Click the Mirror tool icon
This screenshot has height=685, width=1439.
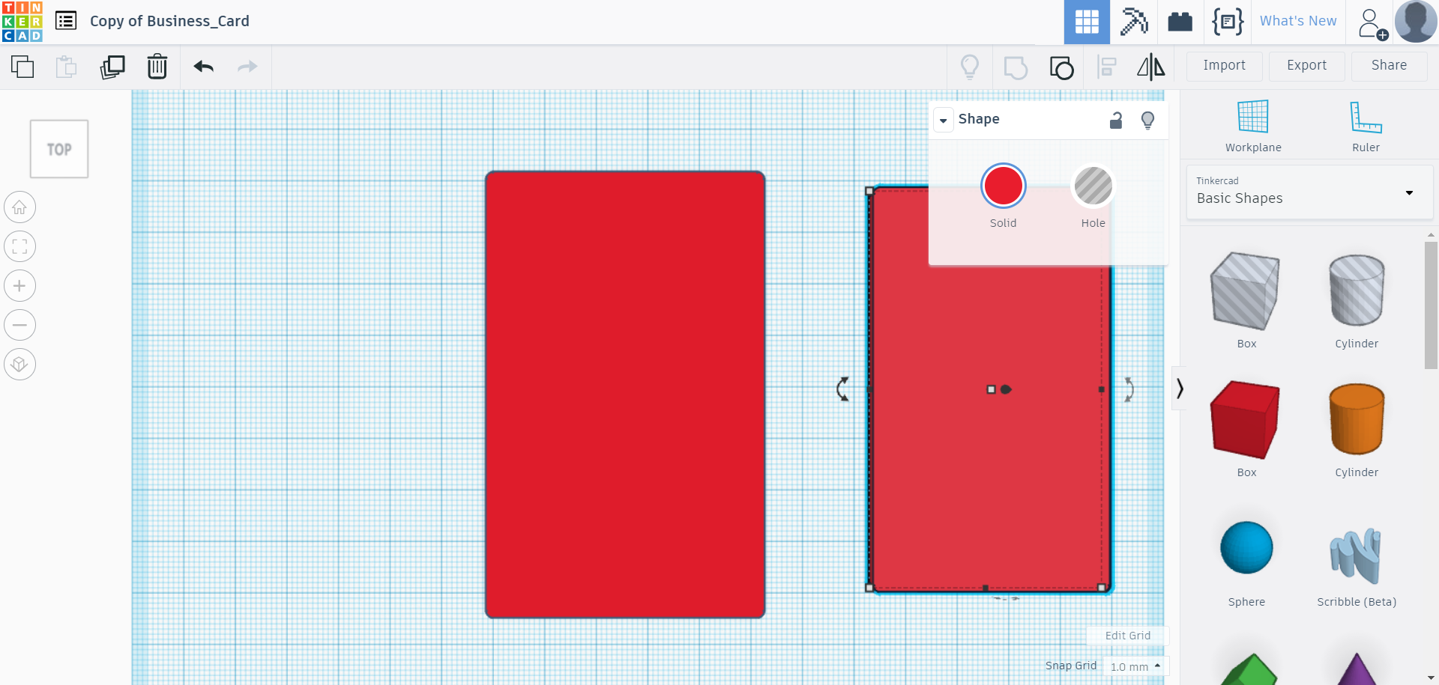[x=1151, y=67]
